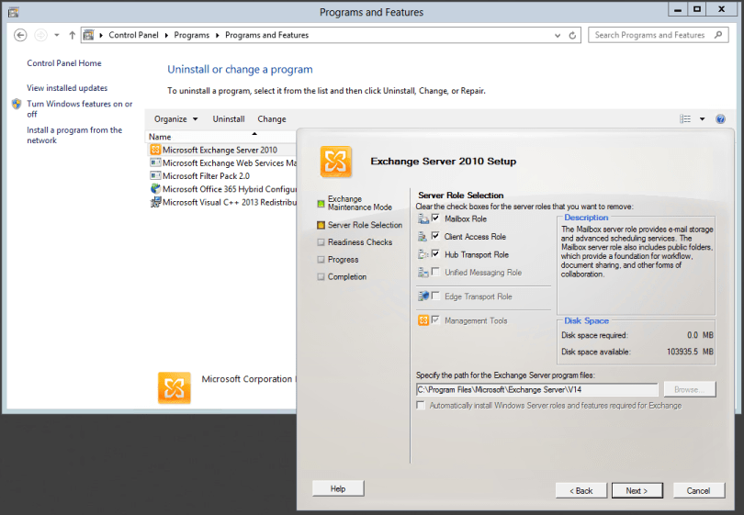Click the Next button in setup
Screen dimensions: 744x515
[637, 490]
